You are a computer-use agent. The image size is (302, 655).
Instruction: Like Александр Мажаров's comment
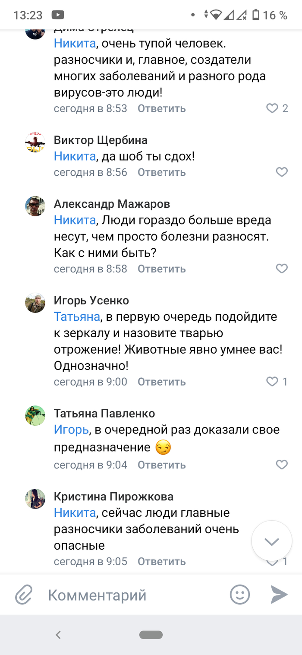(x=281, y=269)
